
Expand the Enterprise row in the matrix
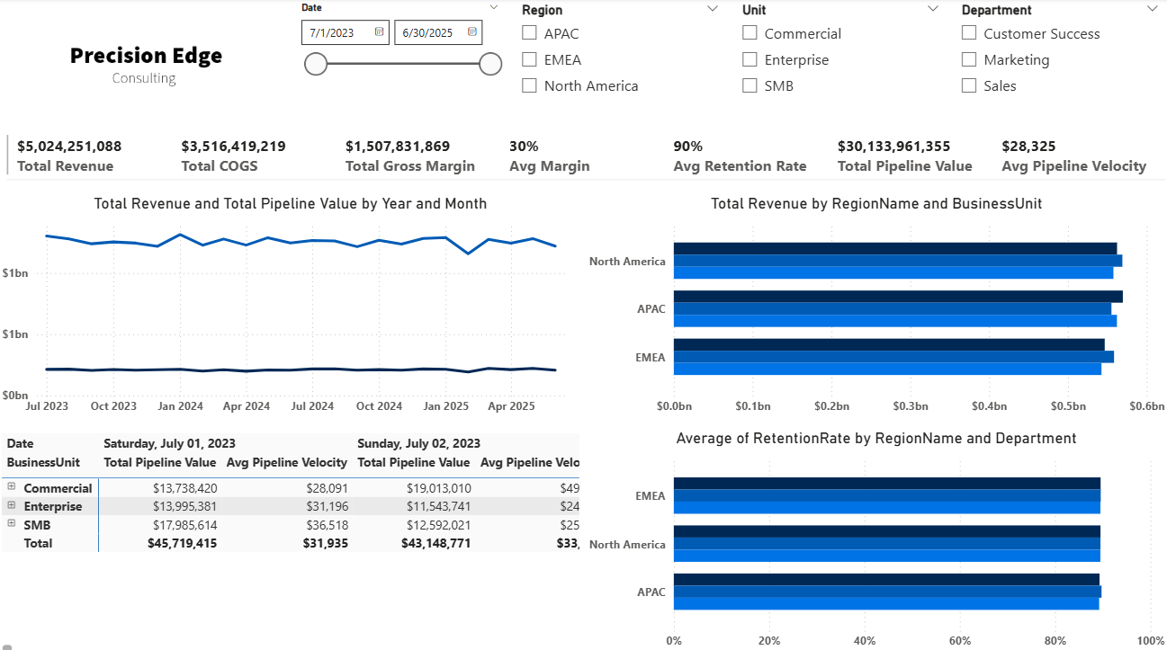[11, 506]
